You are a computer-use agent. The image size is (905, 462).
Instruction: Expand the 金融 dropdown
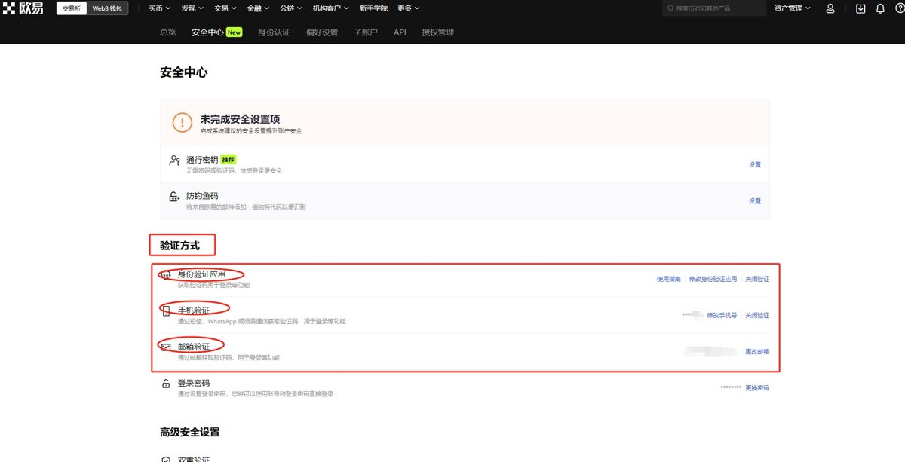click(258, 8)
